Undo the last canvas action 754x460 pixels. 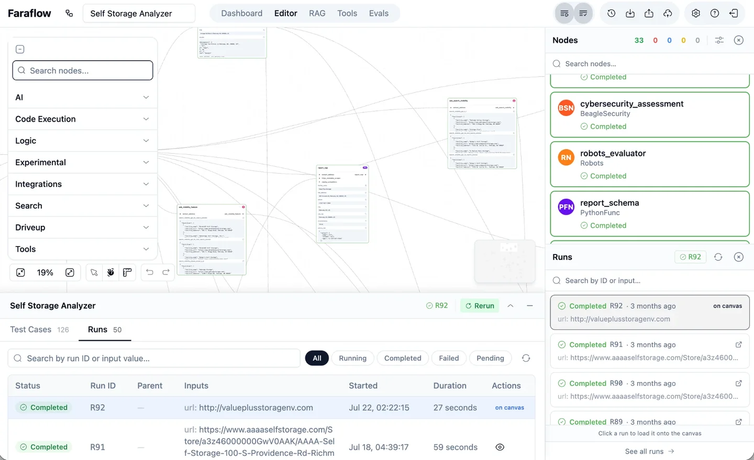(150, 272)
